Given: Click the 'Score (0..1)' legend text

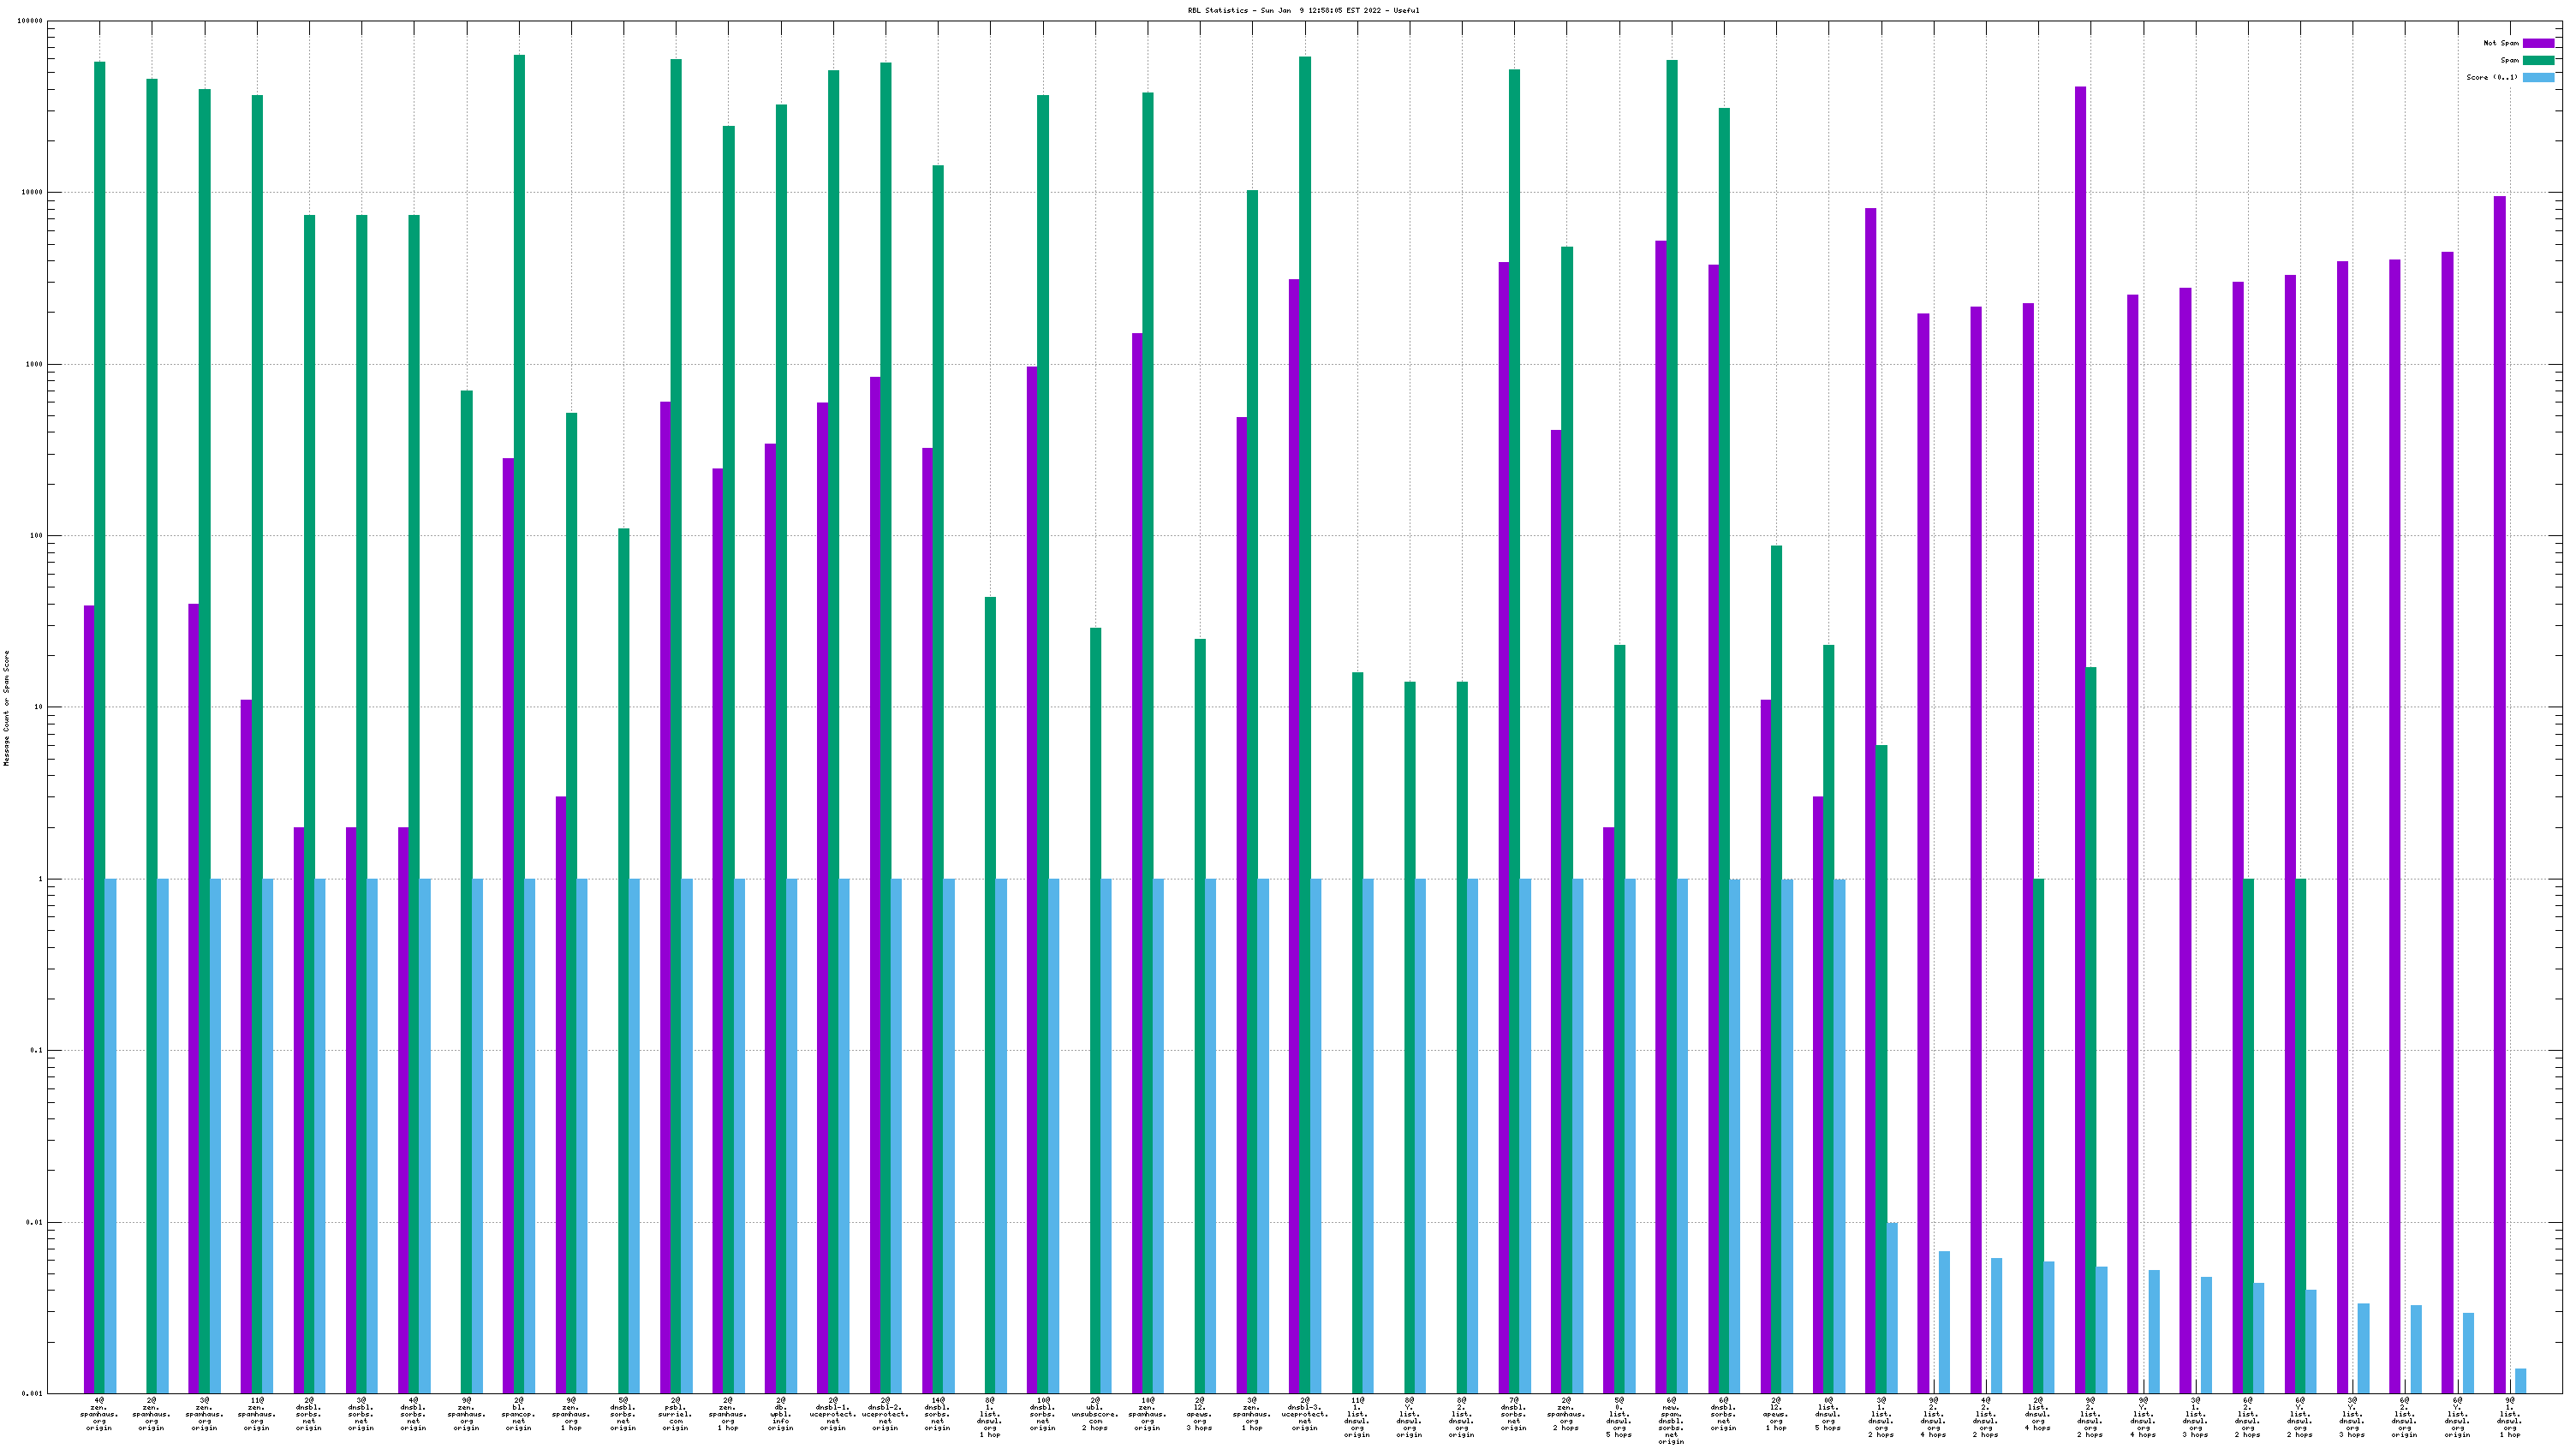Looking at the screenshot, I should click(2492, 77).
